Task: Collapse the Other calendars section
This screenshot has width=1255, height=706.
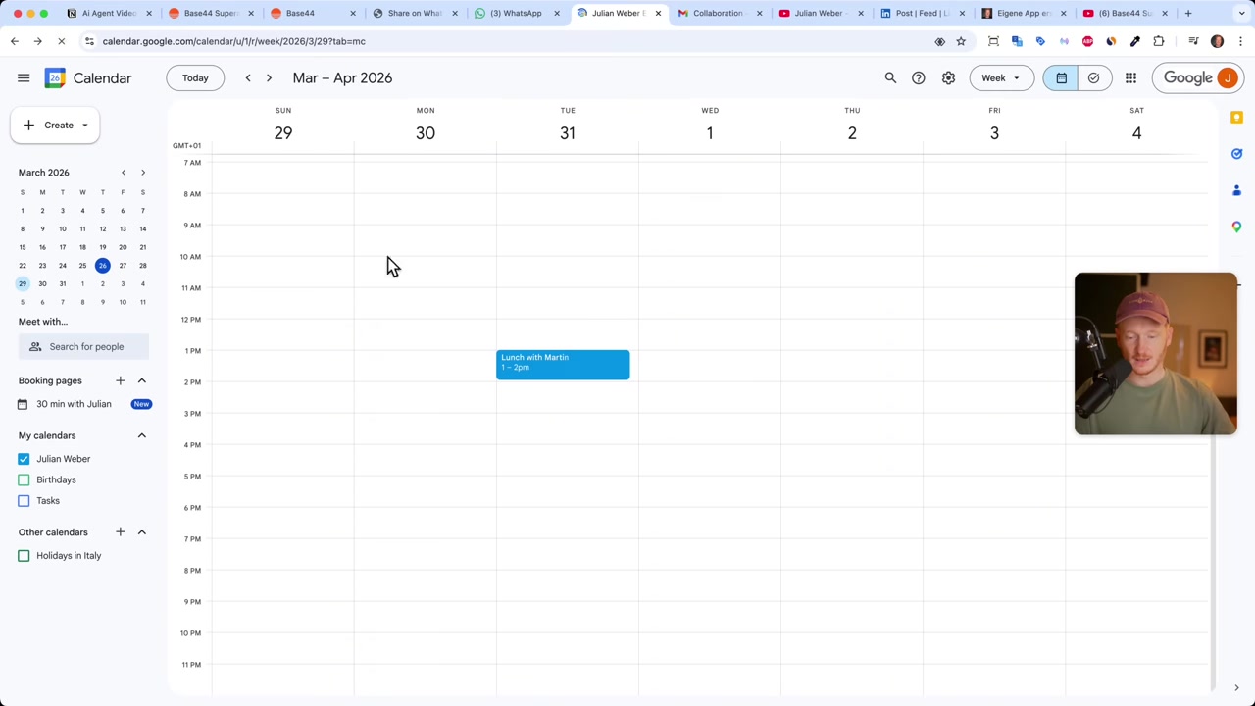Action: click(141, 531)
